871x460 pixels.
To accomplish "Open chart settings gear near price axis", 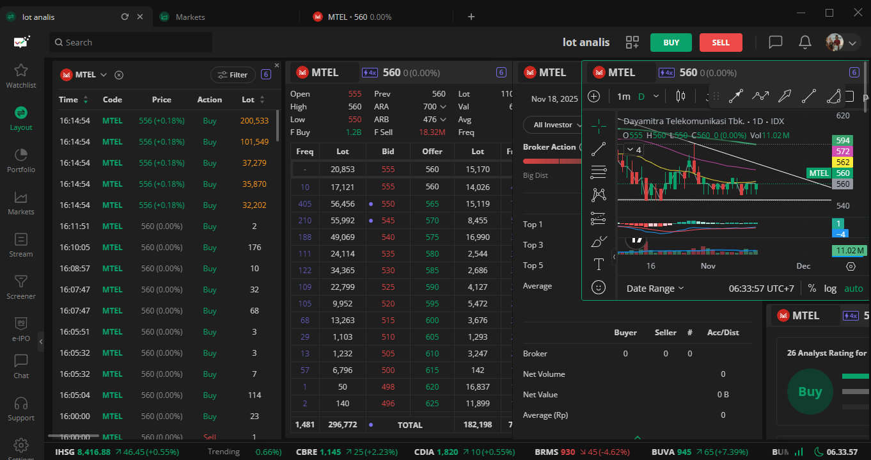I will pos(851,266).
